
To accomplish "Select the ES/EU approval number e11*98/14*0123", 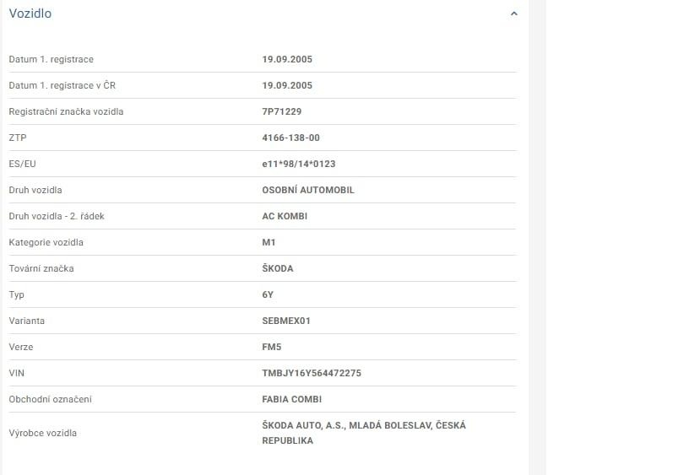I will pyautogui.click(x=299, y=164).
